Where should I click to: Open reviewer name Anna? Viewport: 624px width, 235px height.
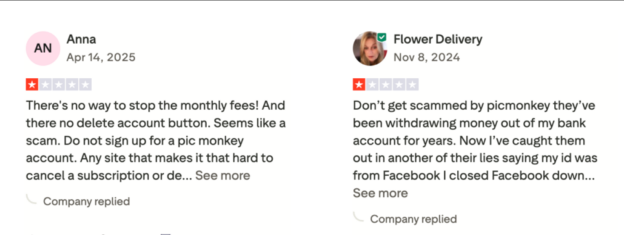pos(81,40)
